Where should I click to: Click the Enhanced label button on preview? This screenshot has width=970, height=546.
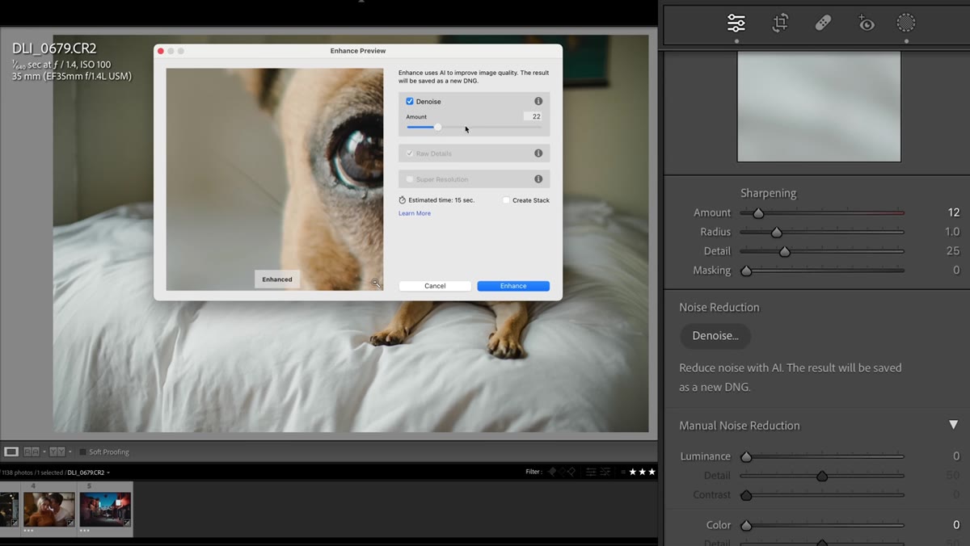(277, 279)
